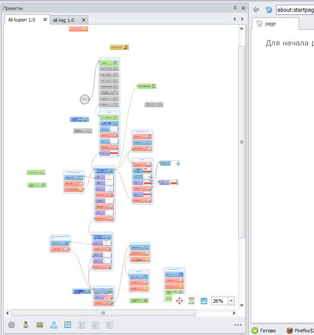Select the orange action block near top

[120, 47]
